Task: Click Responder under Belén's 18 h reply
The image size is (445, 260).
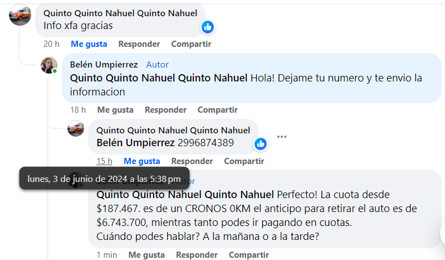Action: pyautogui.click(x=165, y=110)
